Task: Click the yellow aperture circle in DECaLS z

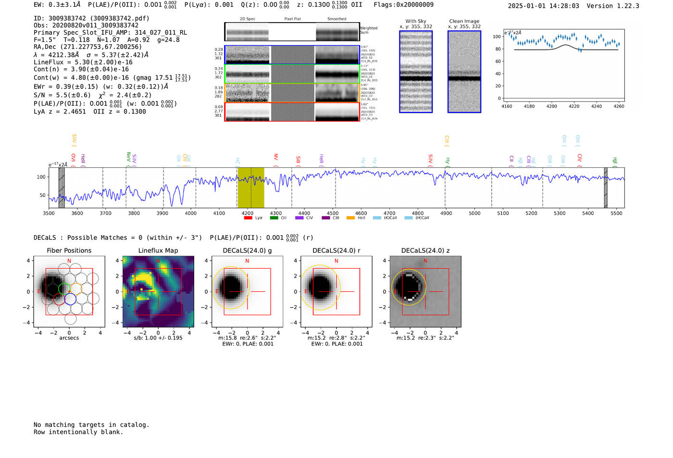Action: tap(409, 288)
